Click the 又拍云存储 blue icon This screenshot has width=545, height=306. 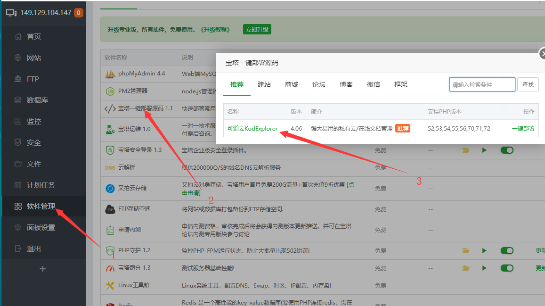110,188
